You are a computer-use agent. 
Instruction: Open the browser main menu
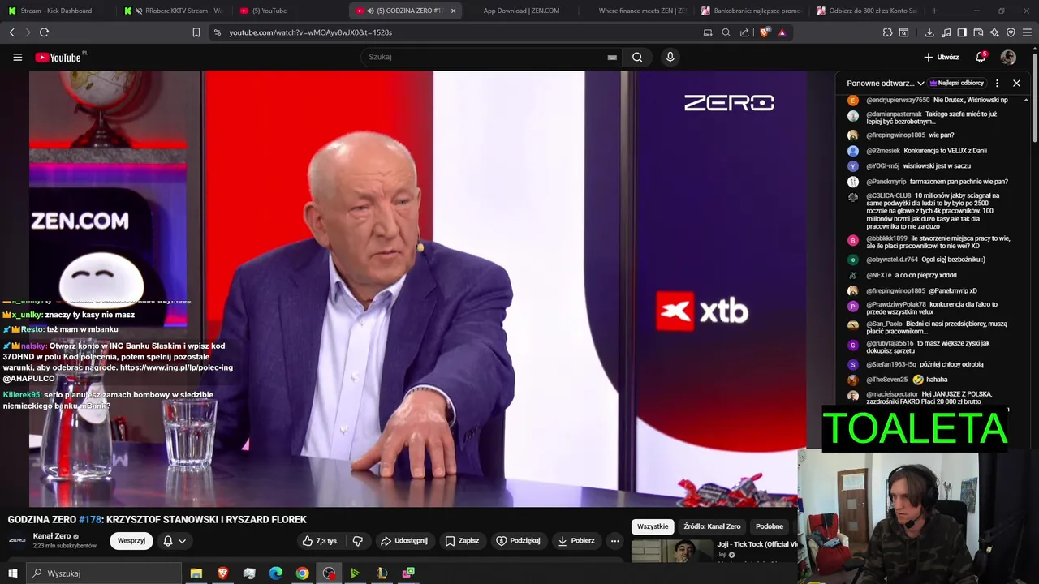[x=1028, y=32]
